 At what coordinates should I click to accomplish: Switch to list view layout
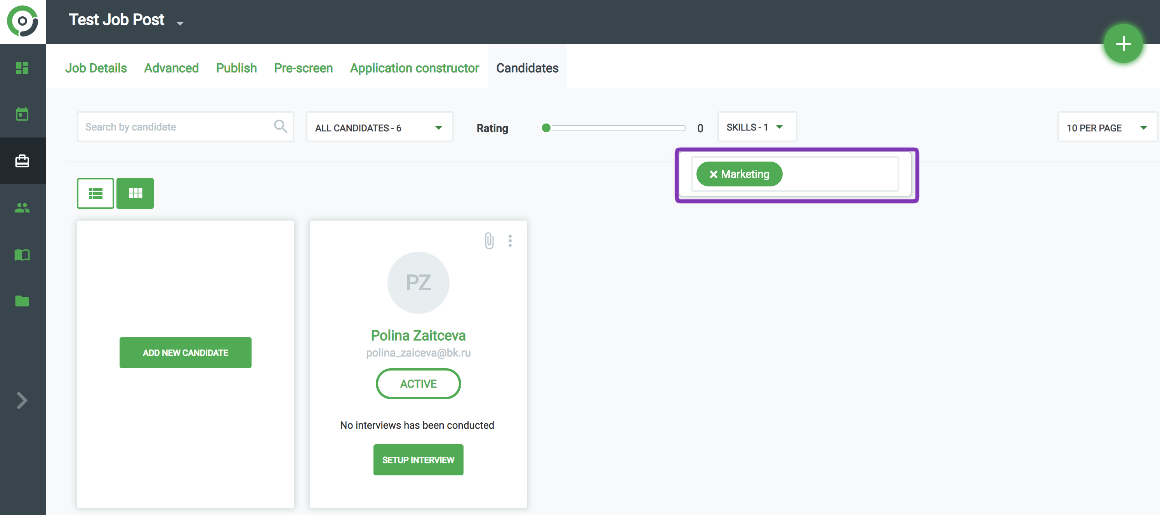[96, 193]
